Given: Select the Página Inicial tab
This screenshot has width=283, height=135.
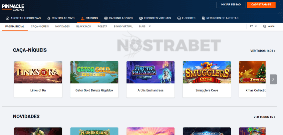Looking at the screenshot, I should click(15, 27).
